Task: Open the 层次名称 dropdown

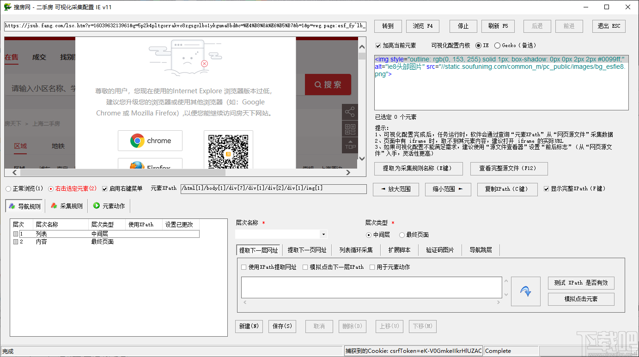Action: (323, 234)
